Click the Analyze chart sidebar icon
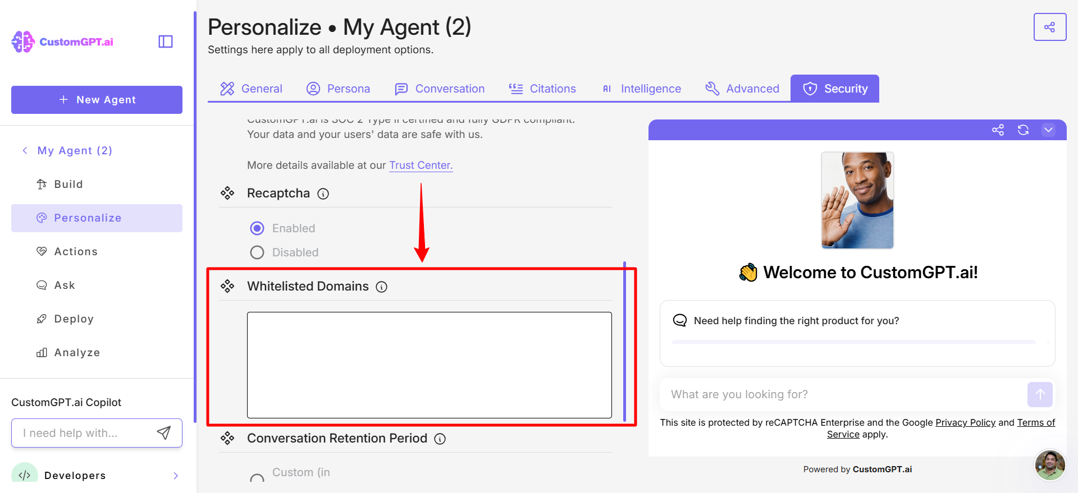 coord(42,352)
